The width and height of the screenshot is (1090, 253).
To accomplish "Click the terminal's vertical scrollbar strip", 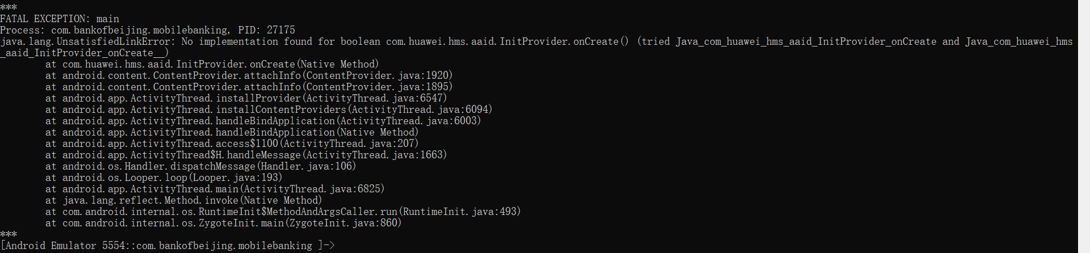I will pos(1084,126).
